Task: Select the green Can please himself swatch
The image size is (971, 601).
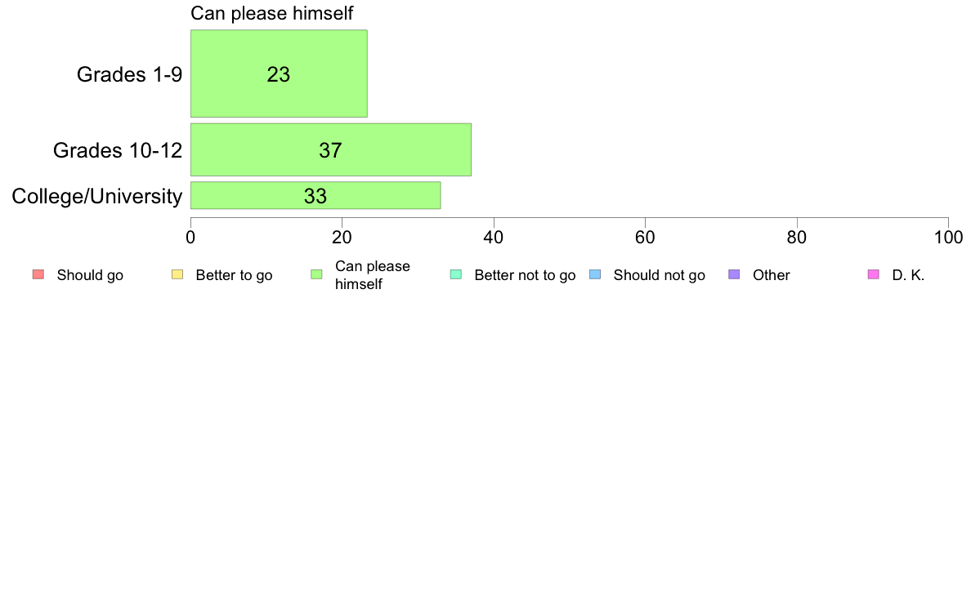Action: click(x=316, y=275)
